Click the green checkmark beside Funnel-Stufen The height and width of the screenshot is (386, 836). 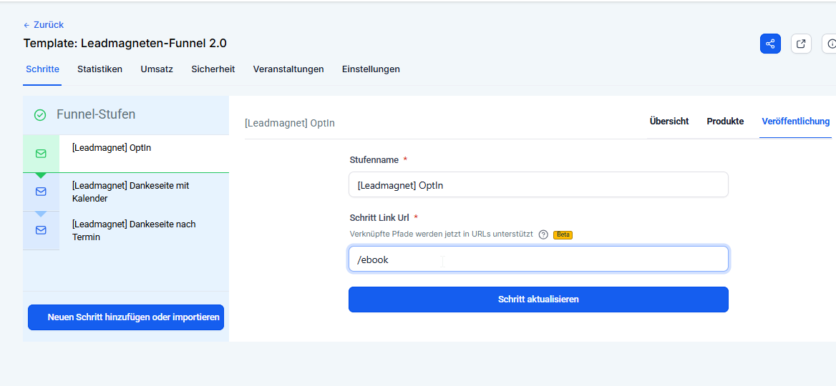(x=40, y=114)
